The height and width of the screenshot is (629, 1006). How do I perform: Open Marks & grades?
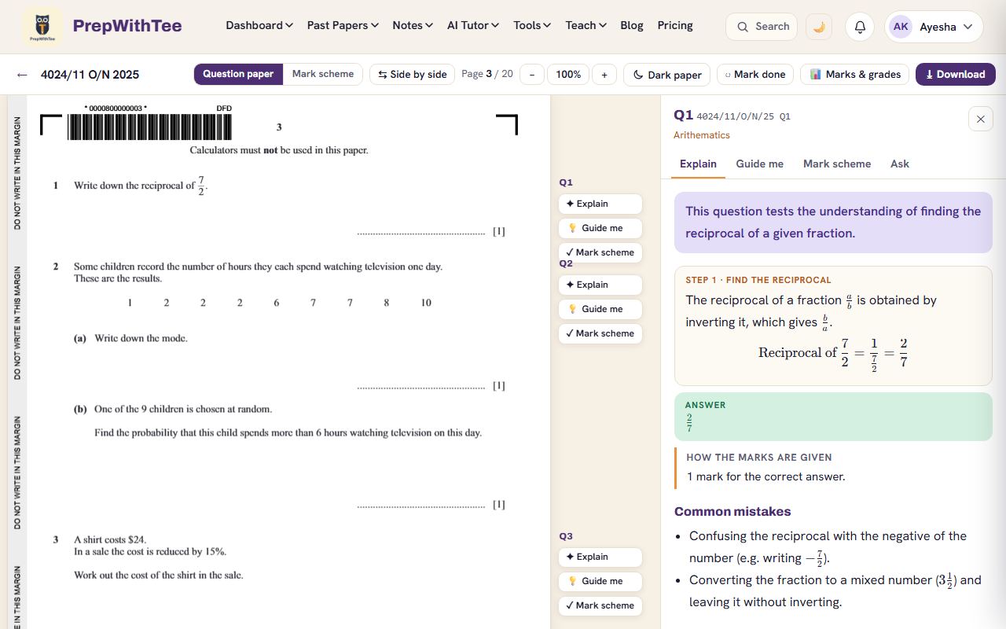tap(855, 75)
